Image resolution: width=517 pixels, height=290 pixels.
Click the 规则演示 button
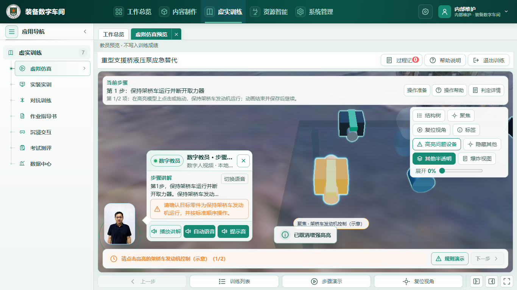450,259
